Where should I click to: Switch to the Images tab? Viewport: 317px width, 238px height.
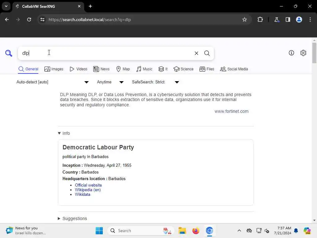(x=54, y=69)
